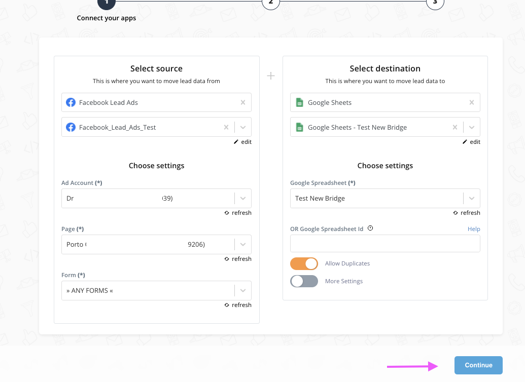Enable the More Settings toggle
The height and width of the screenshot is (382, 525).
coord(304,281)
